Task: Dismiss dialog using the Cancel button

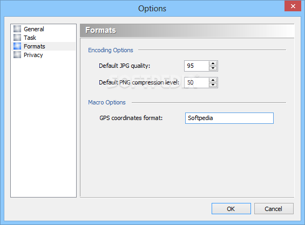Action: tap(274, 209)
